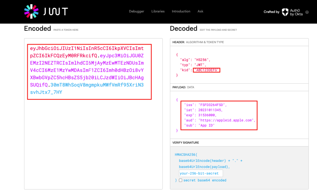Click the HEADER: ALGORITHM & TOKEN TYPE label
This screenshot has height=196, width=317.
pyautogui.click(x=198, y=42)
